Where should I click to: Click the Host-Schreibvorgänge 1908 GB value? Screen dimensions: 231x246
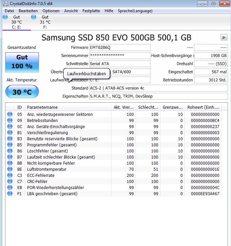211,56
